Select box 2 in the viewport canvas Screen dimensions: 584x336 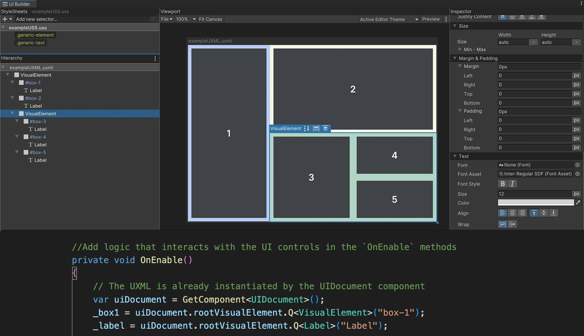[353, 89]
